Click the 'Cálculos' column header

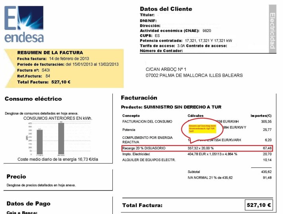click(x=195, y=116)
